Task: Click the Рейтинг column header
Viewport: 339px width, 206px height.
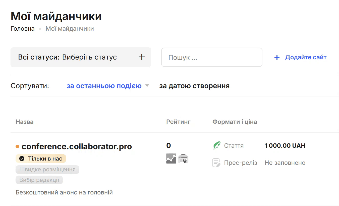Action: (x=179, y=122)
